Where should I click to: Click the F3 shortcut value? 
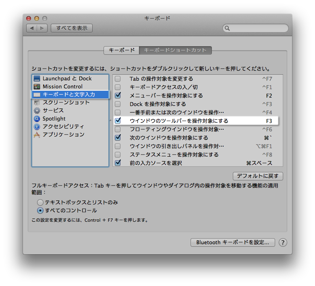[x=269, y=121]
